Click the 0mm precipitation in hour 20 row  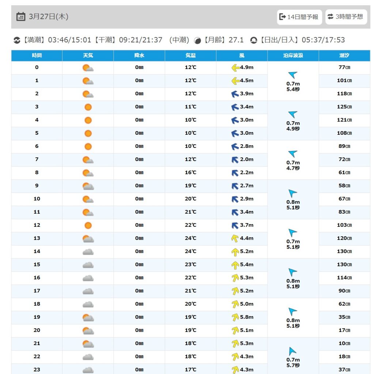click(139, 330)
